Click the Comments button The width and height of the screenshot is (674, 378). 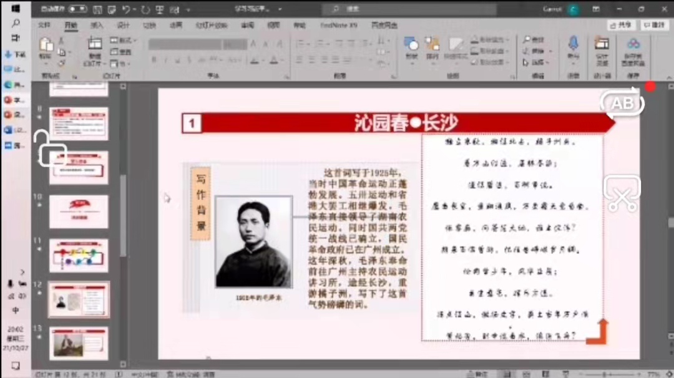point(654,25)
